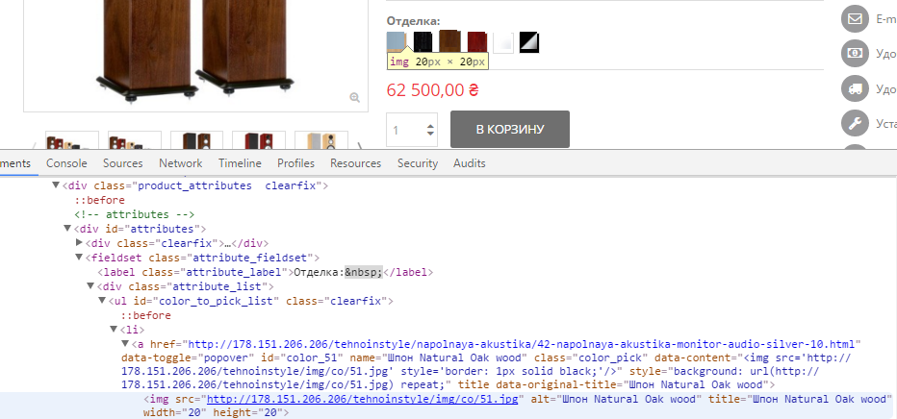The height and width of the screenshot is (419, 897).
Task: Collapse the attribute_fieldset node
Action: pos(79,257)
